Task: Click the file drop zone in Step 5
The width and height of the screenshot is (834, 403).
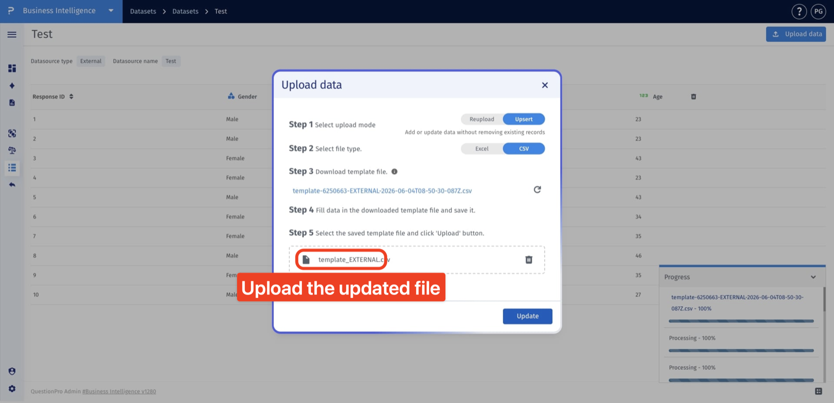Action: coord(417,260)
